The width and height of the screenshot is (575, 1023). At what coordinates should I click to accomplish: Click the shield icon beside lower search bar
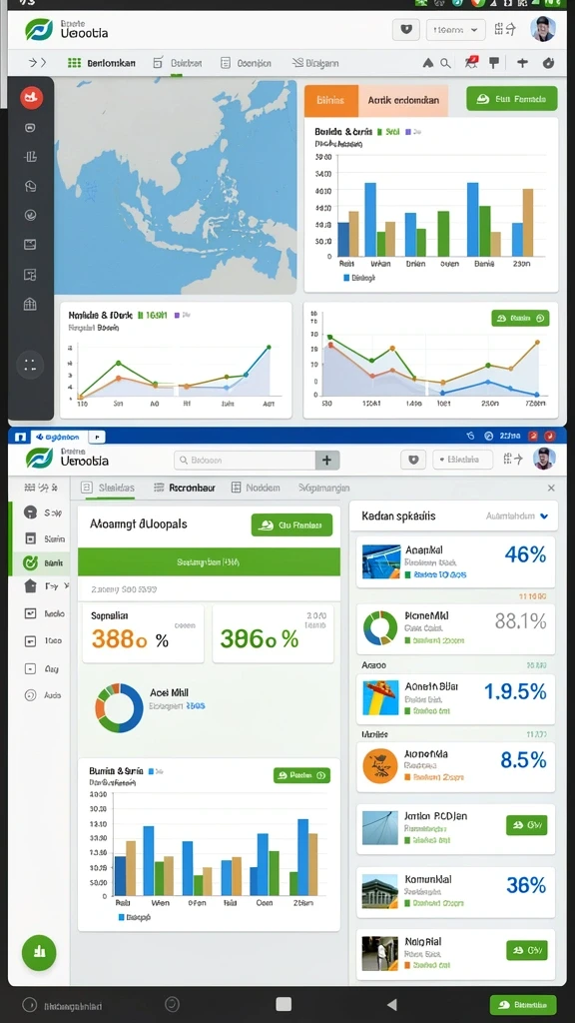pyautogui.click(x=413, y=460)
